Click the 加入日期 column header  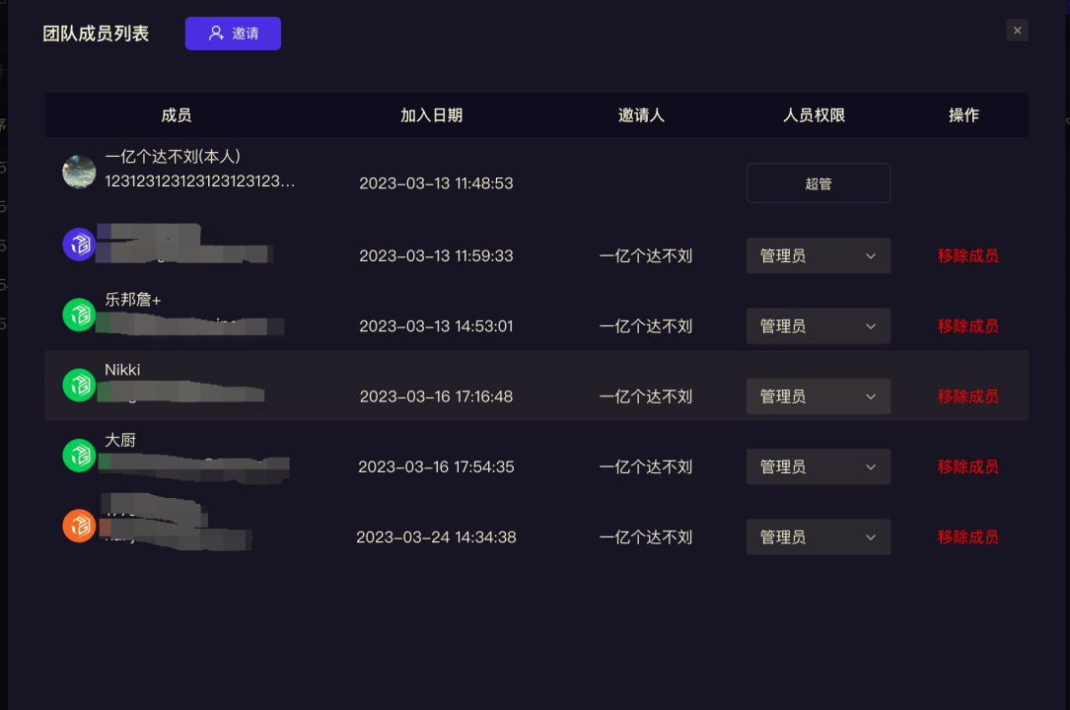tap(431, 115)
